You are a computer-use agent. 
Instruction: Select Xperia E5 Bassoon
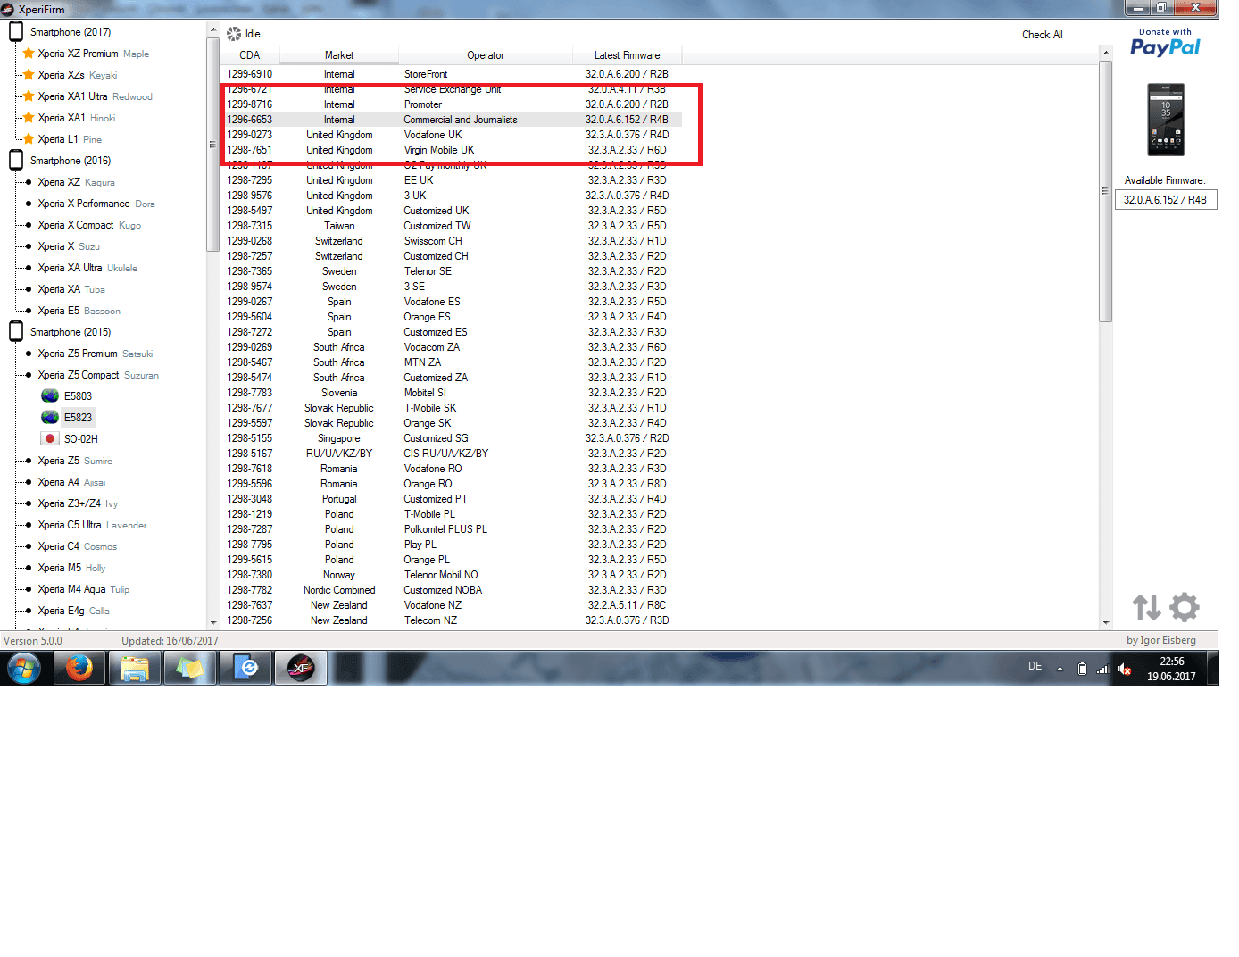click(79, 311)
